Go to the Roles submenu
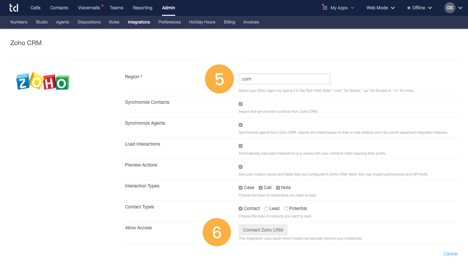The image size is (468, 266). tap(114, 22)
